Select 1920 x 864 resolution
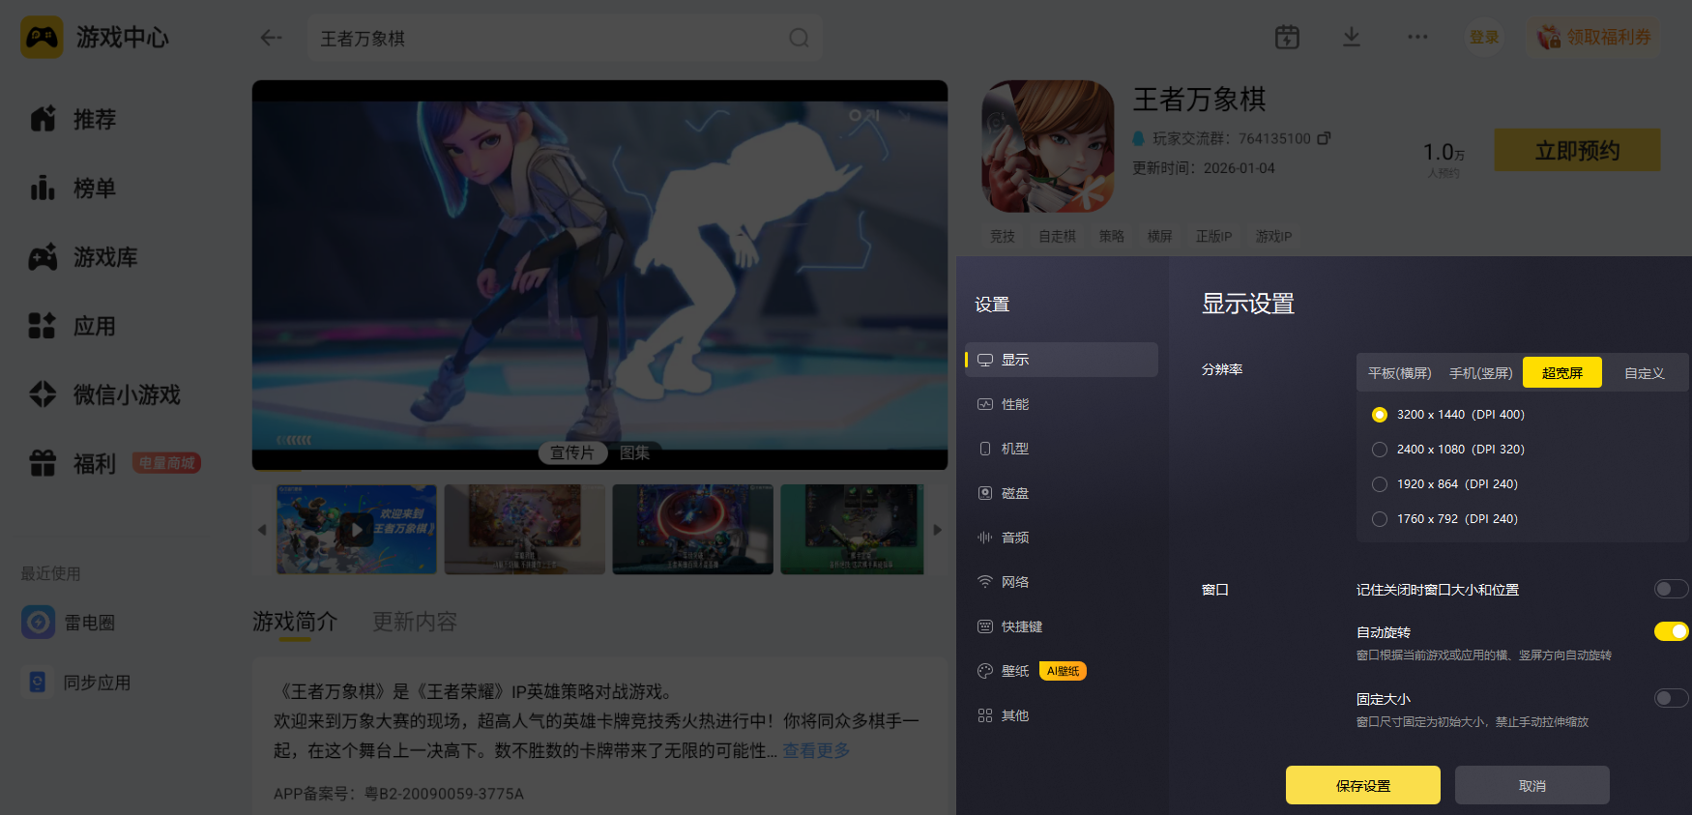The image size is (1692, 815). pos(1380,484)
